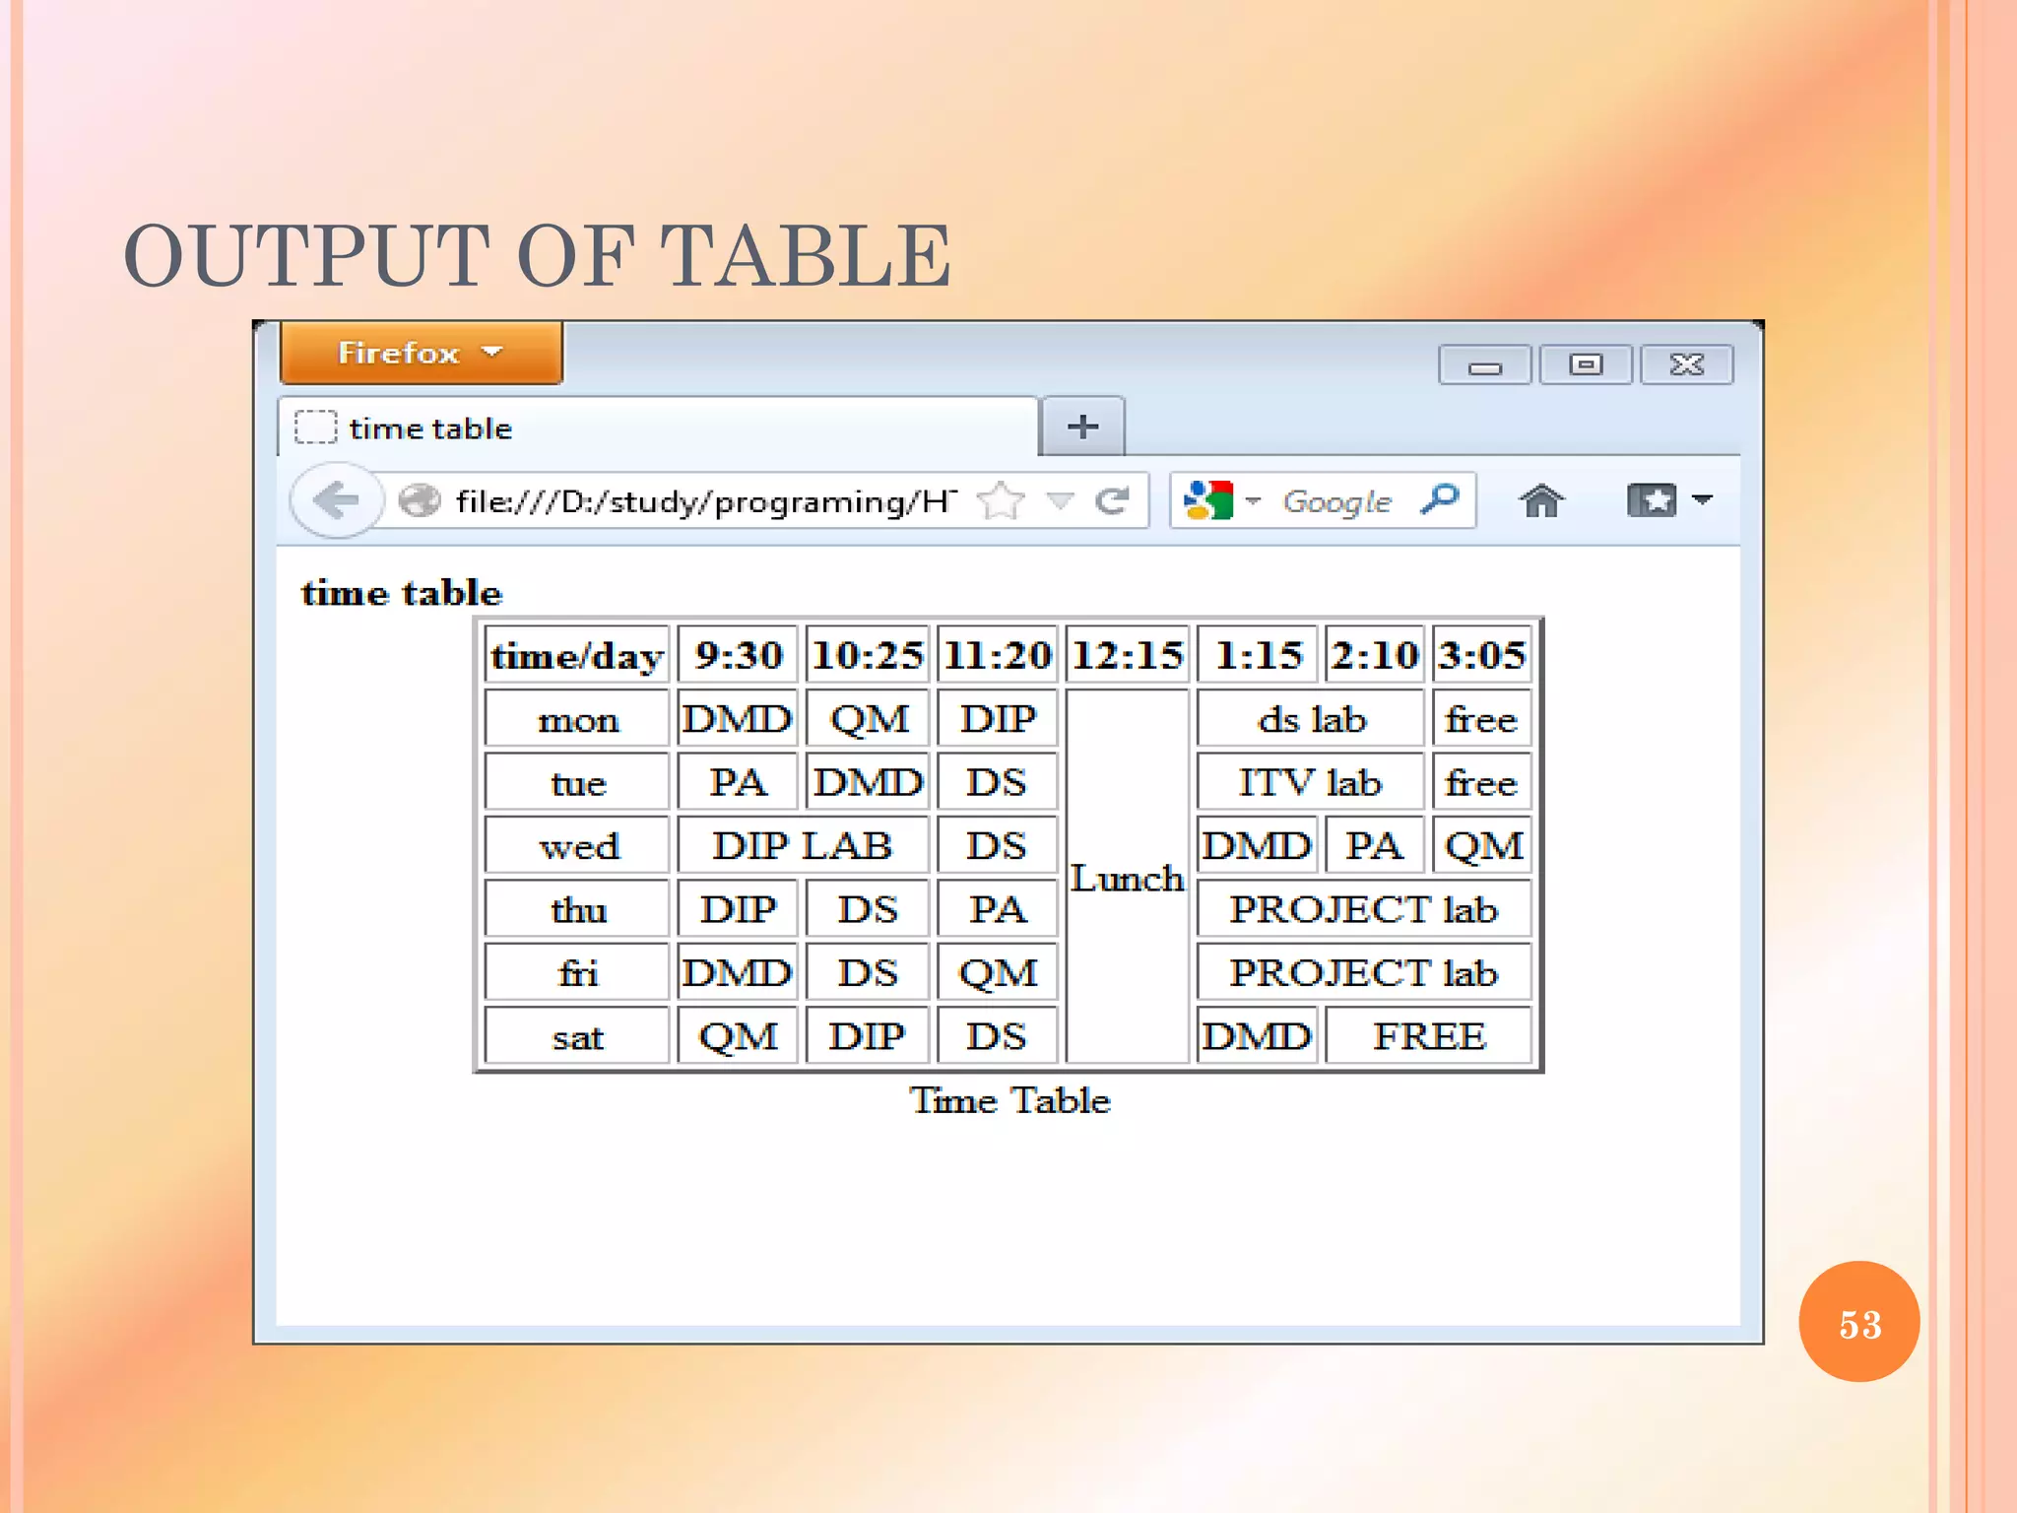Click 'PA' cell in thu row
This screenshot has height=1513, width=2017.
click(x=997, y=909)
